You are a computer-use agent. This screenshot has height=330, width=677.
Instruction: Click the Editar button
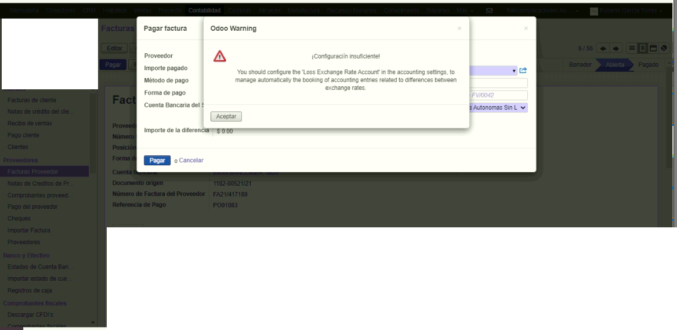pyautogui.click(x=114, y=48)
